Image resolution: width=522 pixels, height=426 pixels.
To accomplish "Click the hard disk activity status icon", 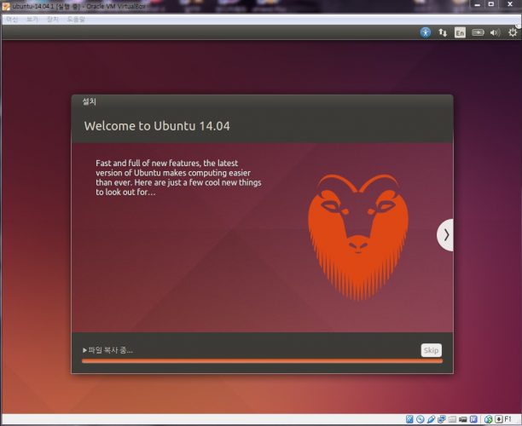I will pyautogui.click(x=410, y=419).
